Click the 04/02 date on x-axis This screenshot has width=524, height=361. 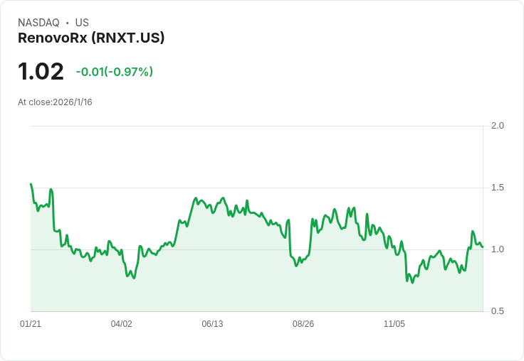[x=121, y=324]
